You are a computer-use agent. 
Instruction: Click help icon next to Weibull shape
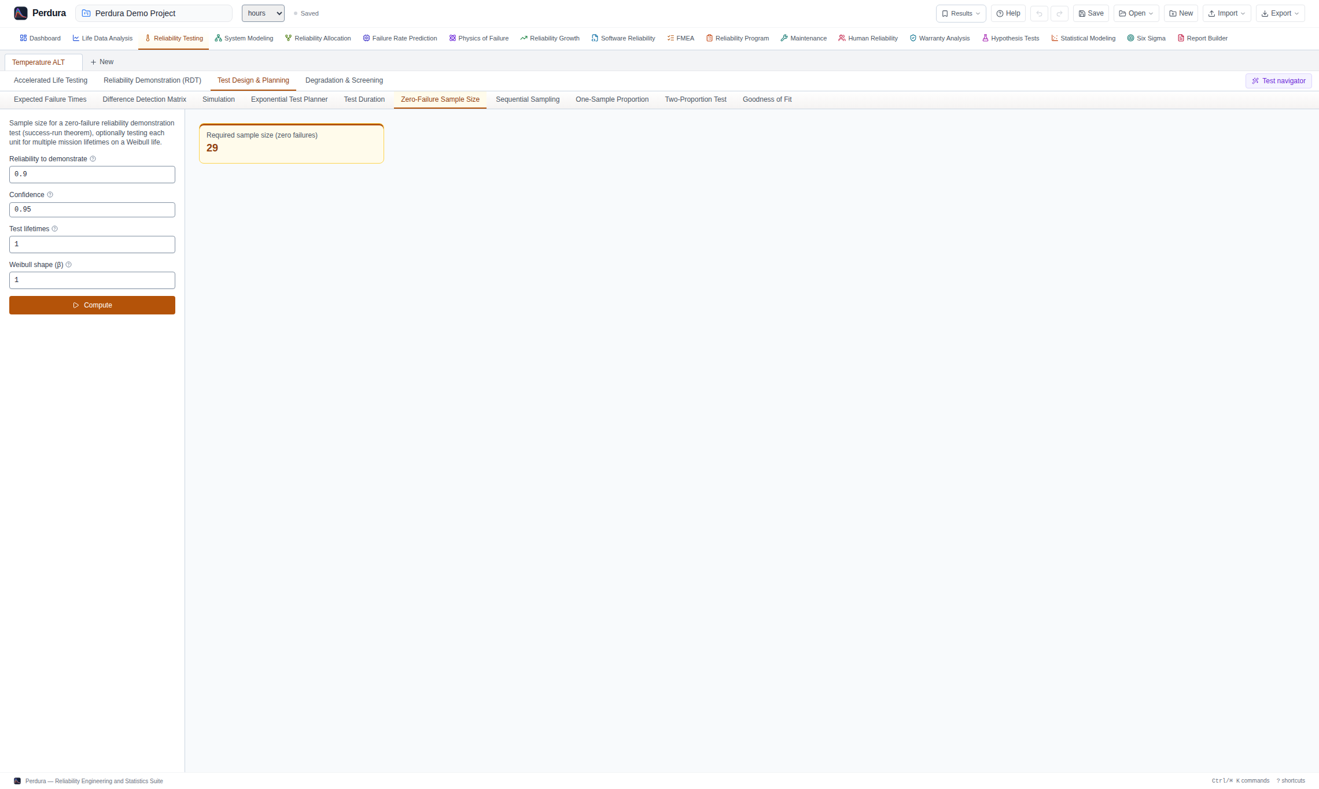tap(69, 265)
